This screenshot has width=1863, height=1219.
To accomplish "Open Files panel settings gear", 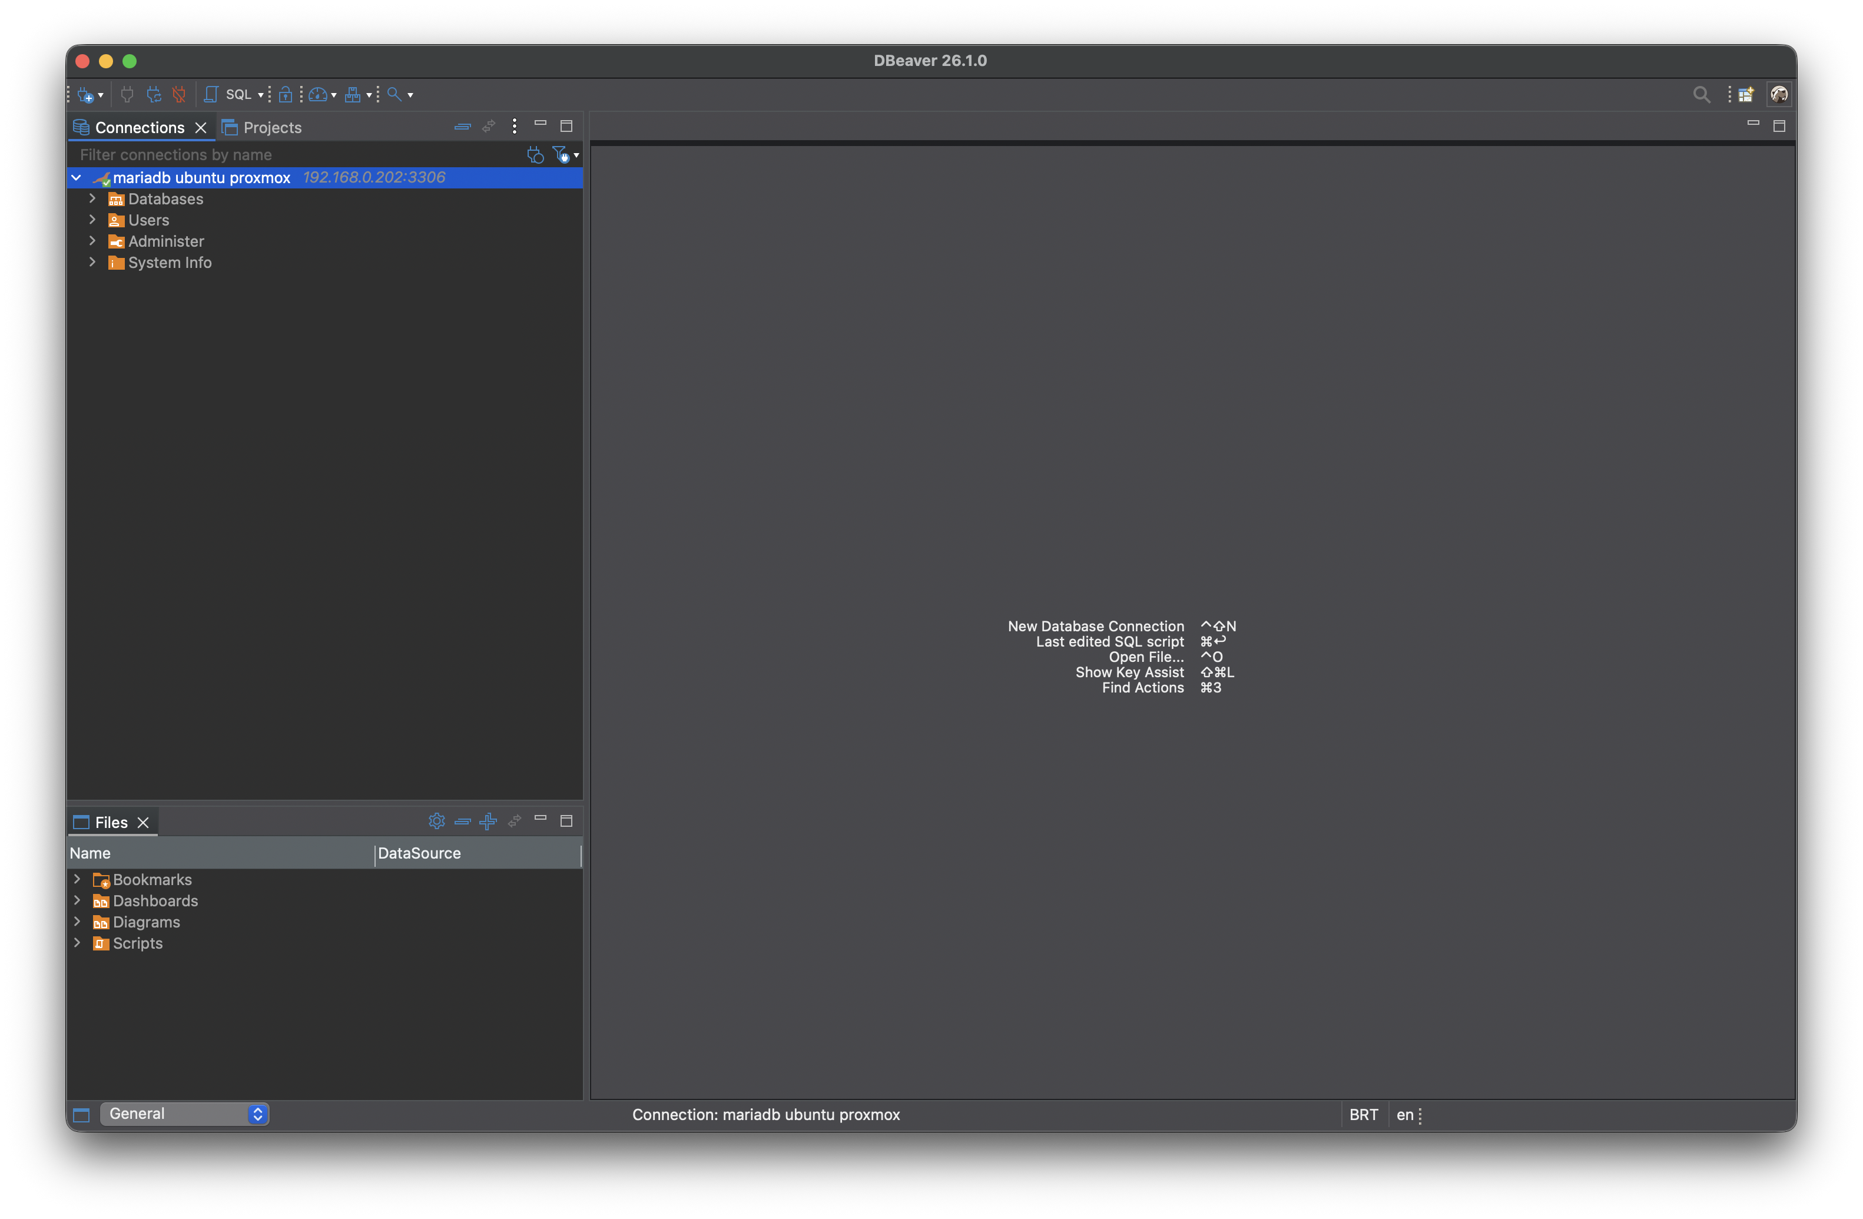I will coord(437,821).
